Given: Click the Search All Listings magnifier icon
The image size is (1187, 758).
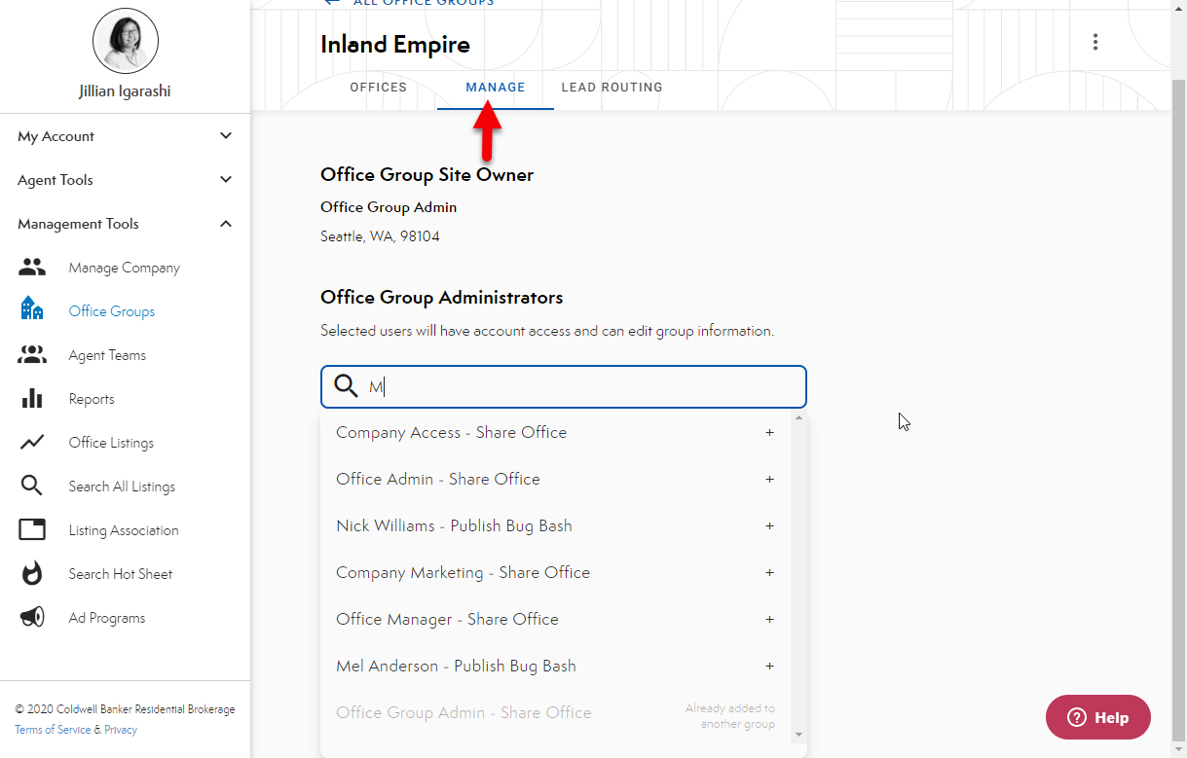Looking at the screenshot, I should click(32, 487).
